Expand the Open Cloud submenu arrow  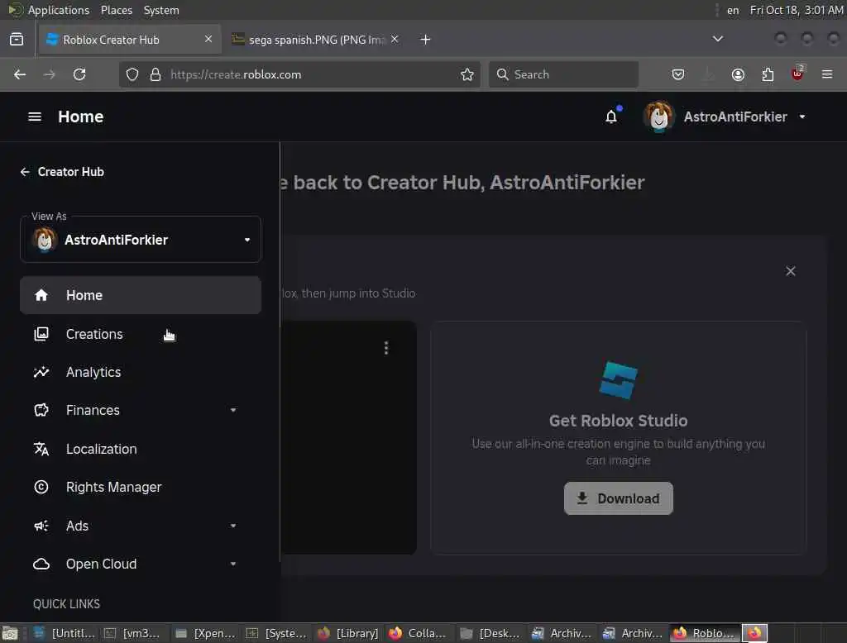click(x=233, y=564)
